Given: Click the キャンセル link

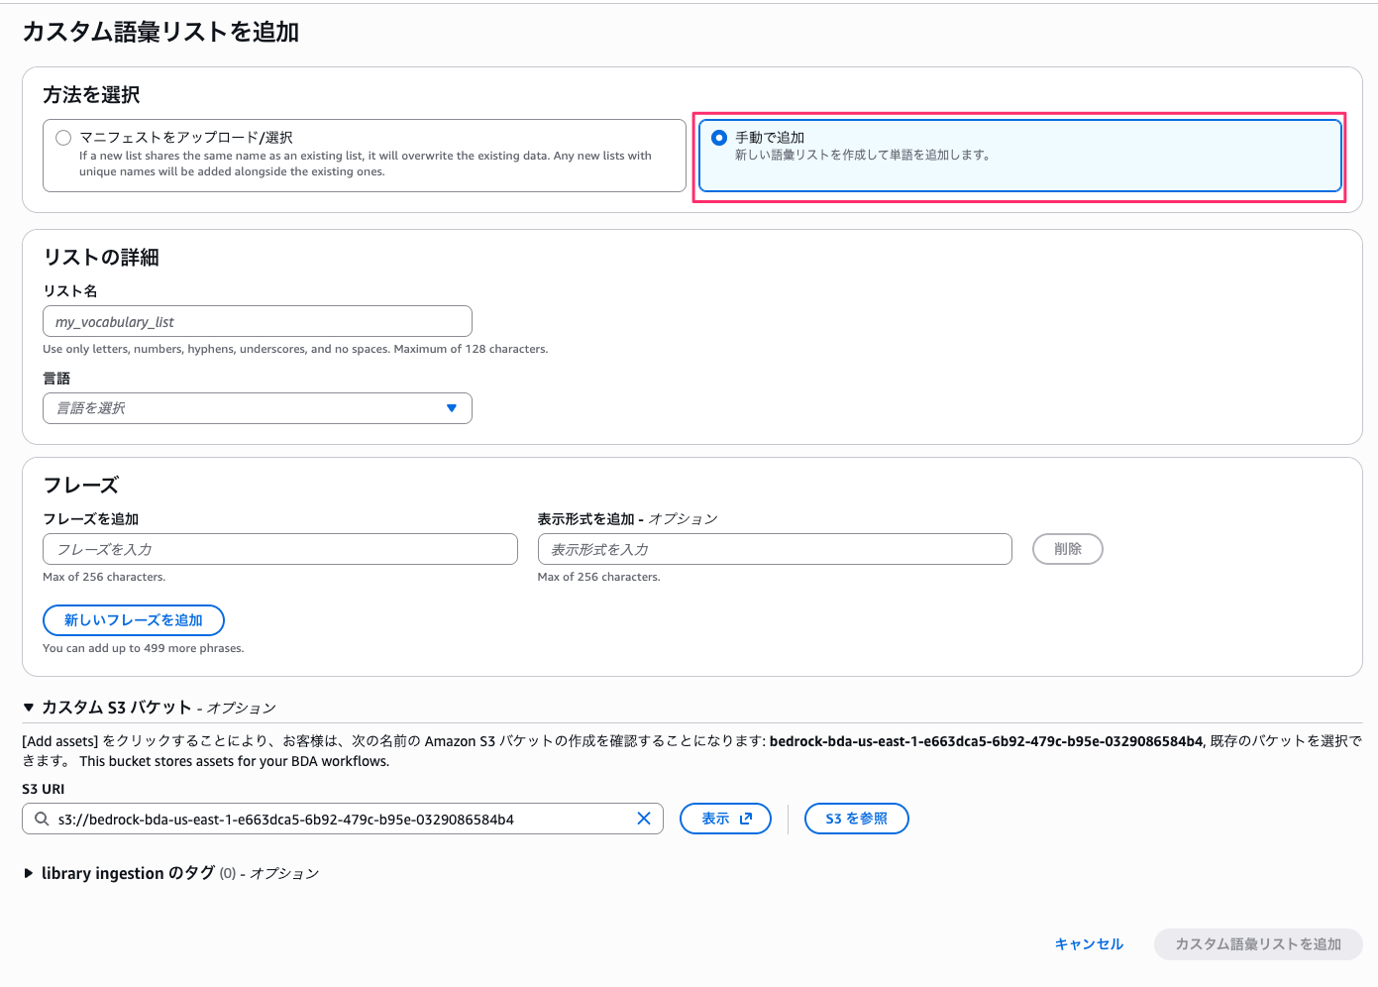Looking at the screenshot, I should pyautogui.click(x=1089, y=944).
